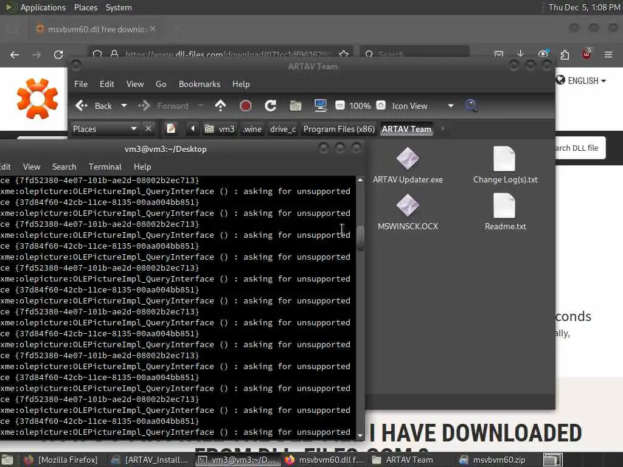This screenshot has width=623, height=467.
Task: Click Search DLL file button
Action: (580, 148)
